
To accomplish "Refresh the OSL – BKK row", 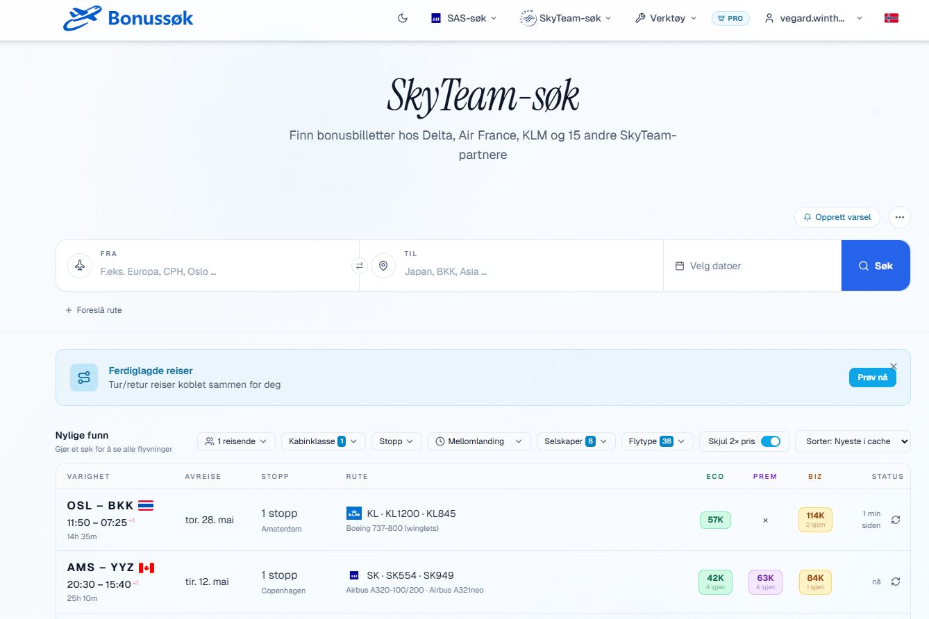I will tap(896, 520).
